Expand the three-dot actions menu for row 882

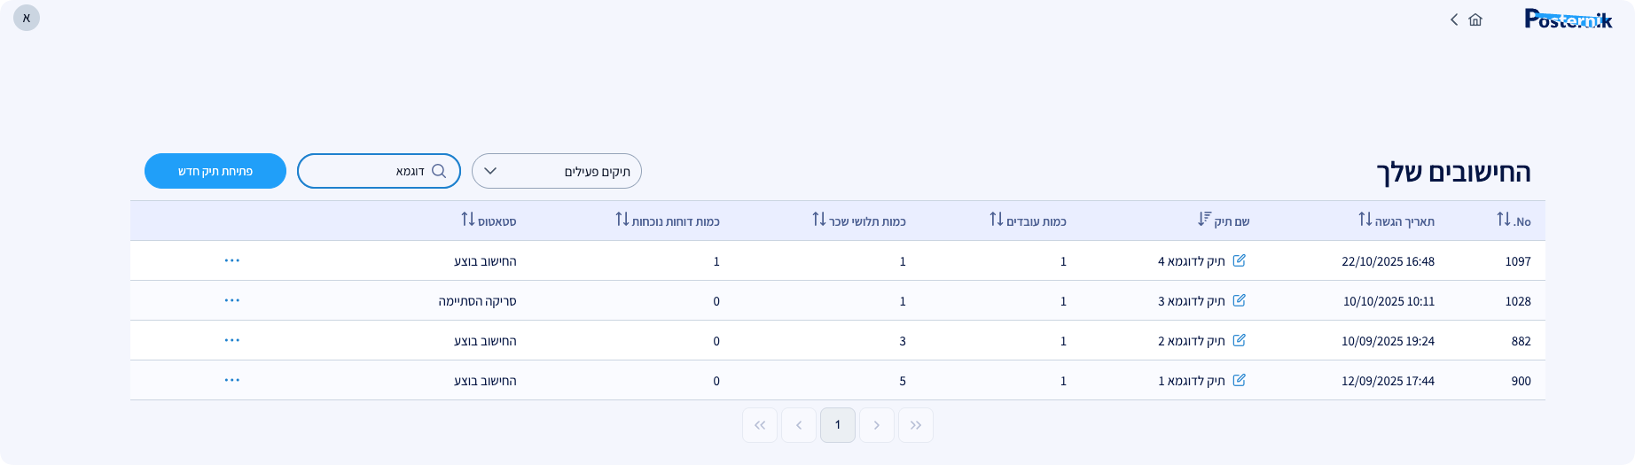[x=232, y=340]
